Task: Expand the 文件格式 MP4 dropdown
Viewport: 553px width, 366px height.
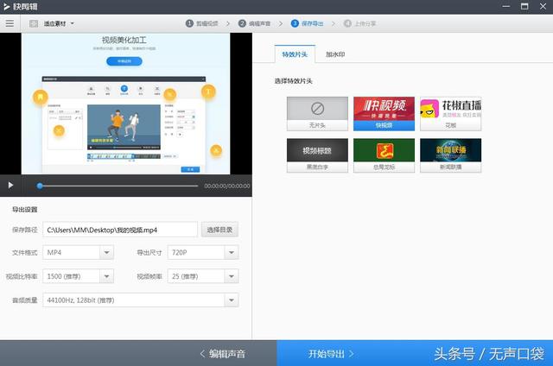Action: tap(106, 253)
